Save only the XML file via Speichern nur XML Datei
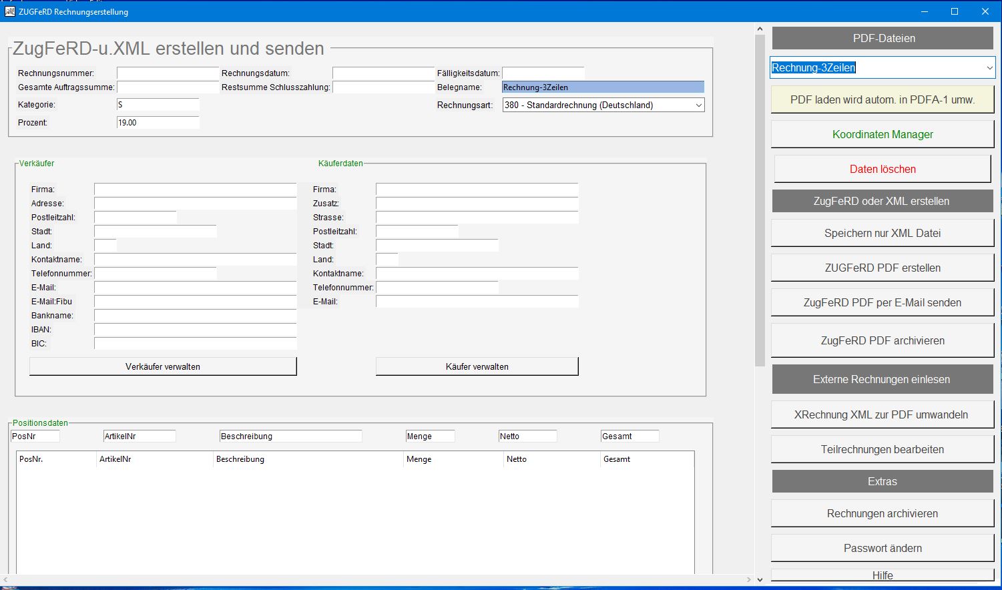The image size is (1002, 590). [882, 233]
